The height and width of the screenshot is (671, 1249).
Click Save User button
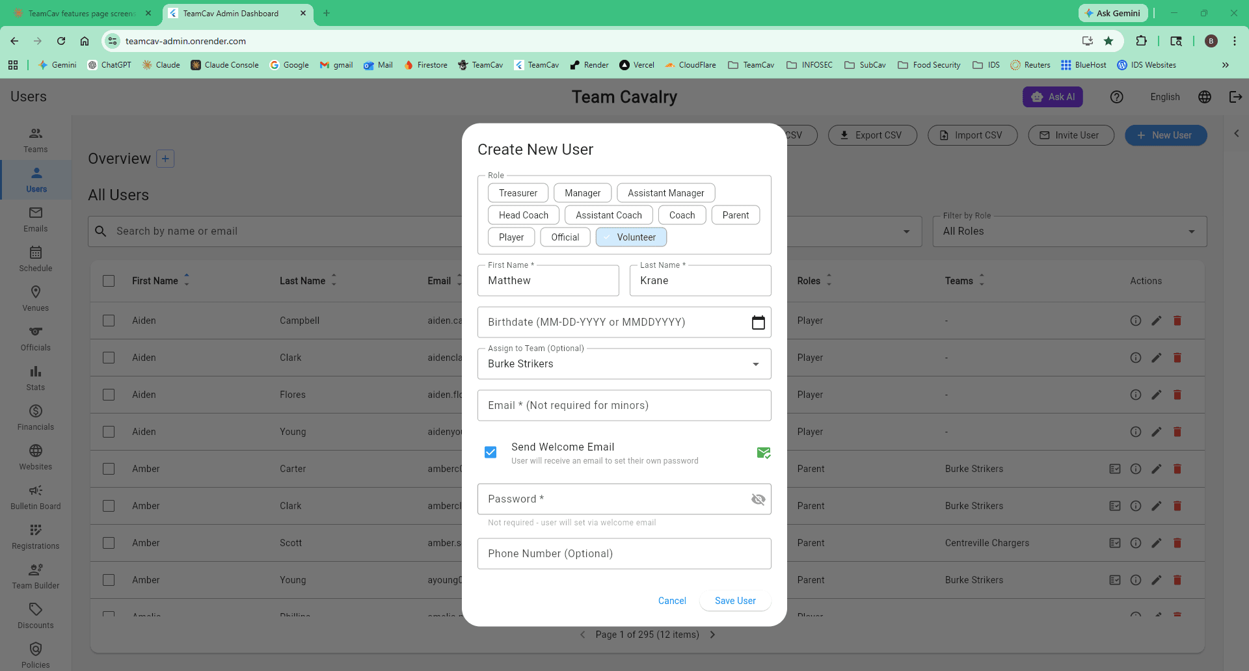pyautogui.click(x=735, y=601)
